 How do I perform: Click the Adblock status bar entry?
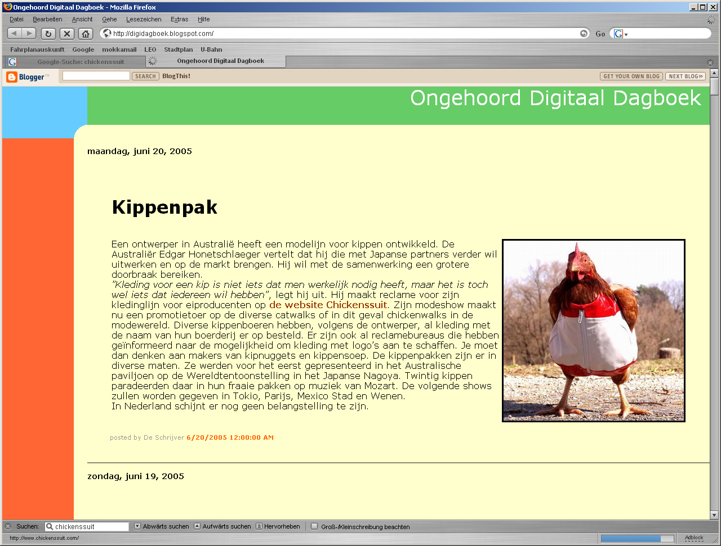(694, 538)
